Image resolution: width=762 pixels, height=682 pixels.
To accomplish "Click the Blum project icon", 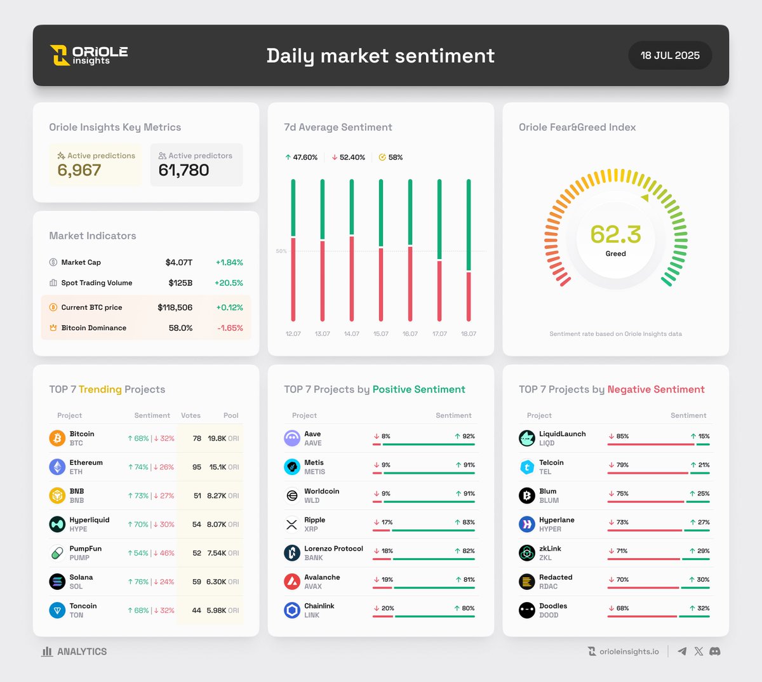I will click(x=527, y=495).
